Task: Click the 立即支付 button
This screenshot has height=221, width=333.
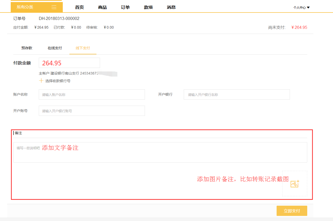Action: (292, 211)
